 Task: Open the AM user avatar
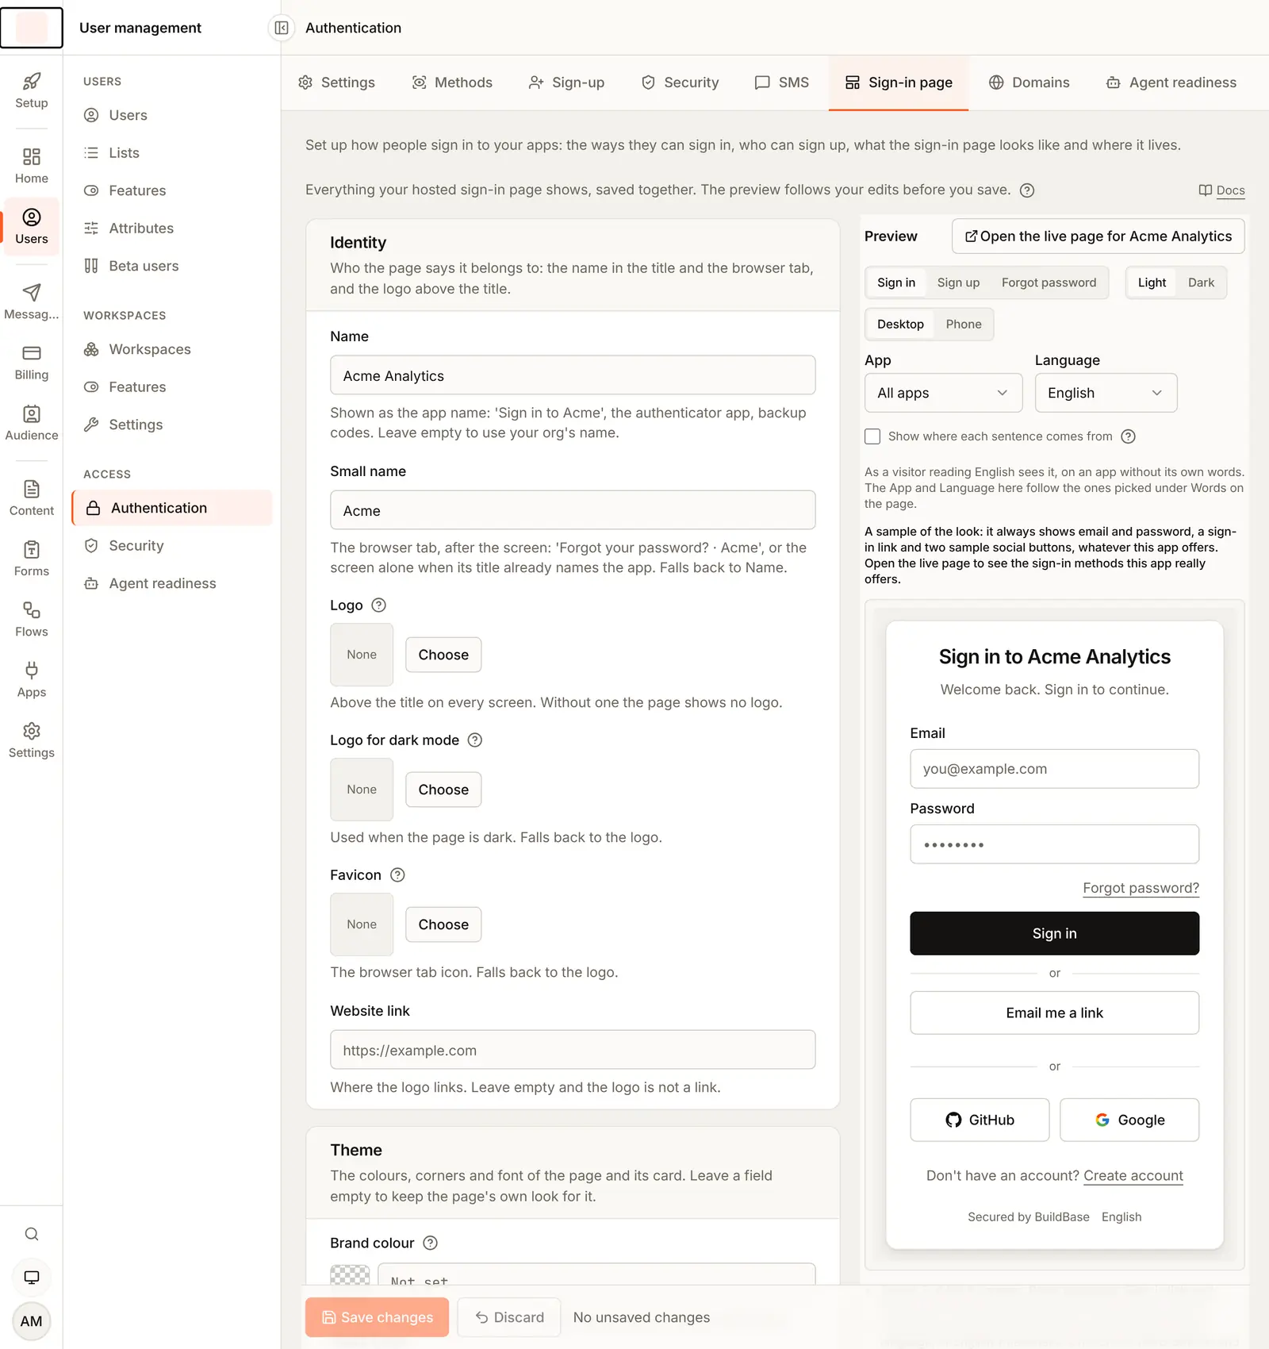click(32, 1321)
